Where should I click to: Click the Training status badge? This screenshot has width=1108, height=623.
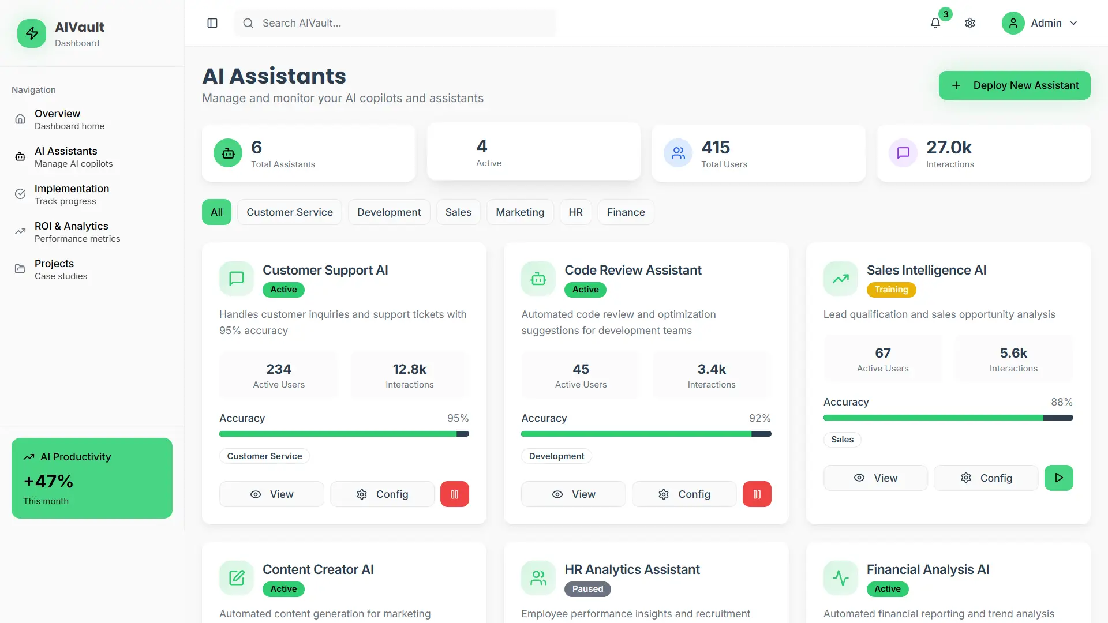(891, 290)
